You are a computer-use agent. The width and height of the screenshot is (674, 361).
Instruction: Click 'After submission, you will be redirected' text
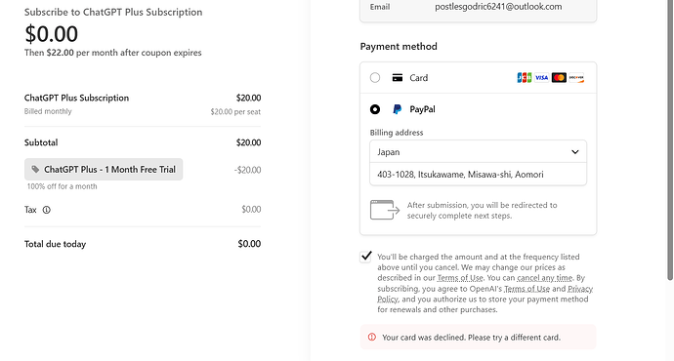[x=482, y=211]
